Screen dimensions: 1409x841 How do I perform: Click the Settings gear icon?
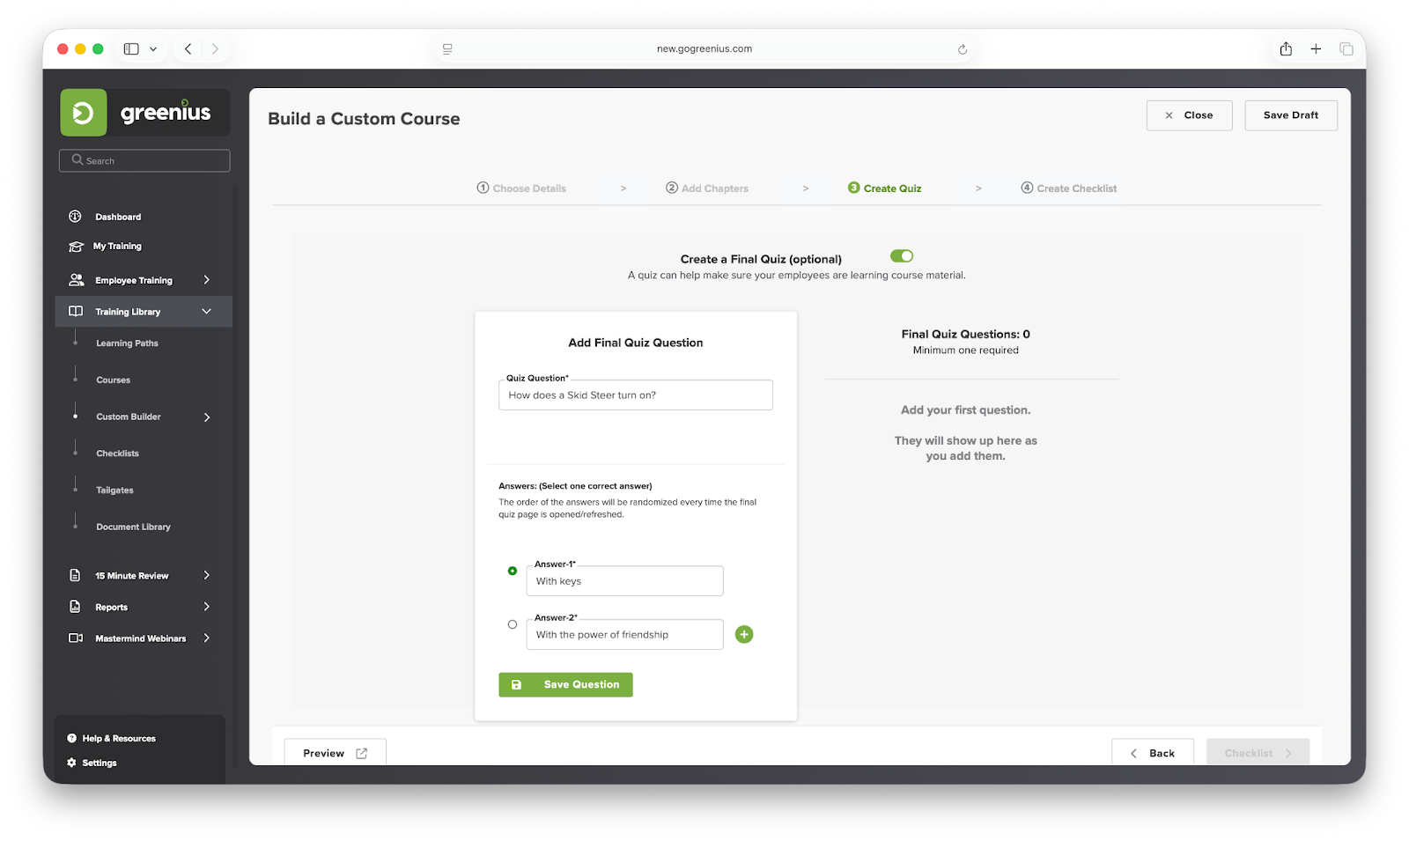[x=72, y=763]
